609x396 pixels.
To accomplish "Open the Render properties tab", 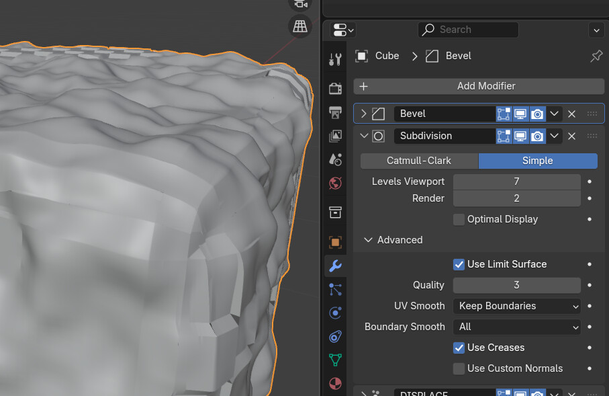I will tap(335, 89).
